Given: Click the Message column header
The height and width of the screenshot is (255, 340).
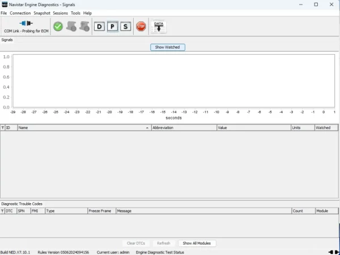Looking at the screenshot, I should (203, 211).
